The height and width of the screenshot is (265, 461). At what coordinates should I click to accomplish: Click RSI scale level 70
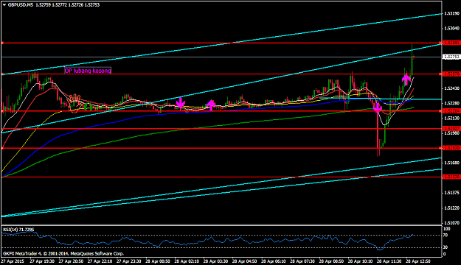pyautogui.click(x=446, y=235)
